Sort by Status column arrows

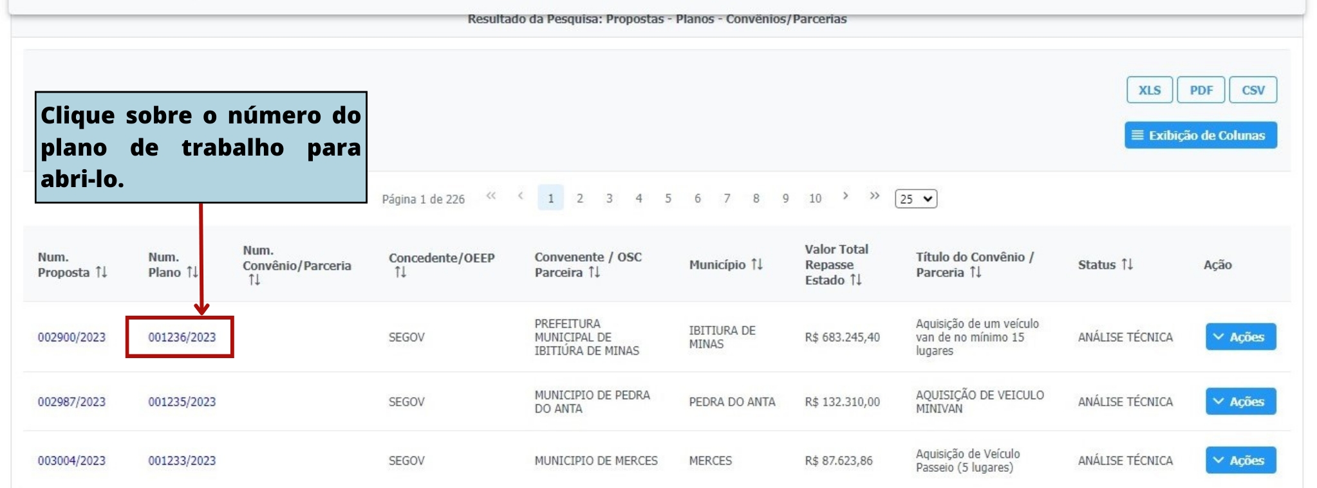pos(1126,265)
